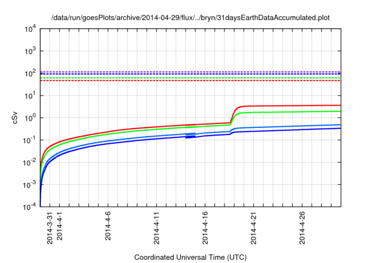Click the solid light blue curve near 2014-4-26
Screen dimensions: 376x263
click(x=302, y=126)
